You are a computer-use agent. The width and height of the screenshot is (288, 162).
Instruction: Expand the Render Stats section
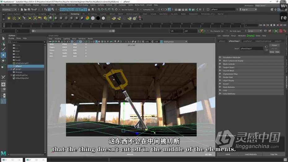coord(251,77)
